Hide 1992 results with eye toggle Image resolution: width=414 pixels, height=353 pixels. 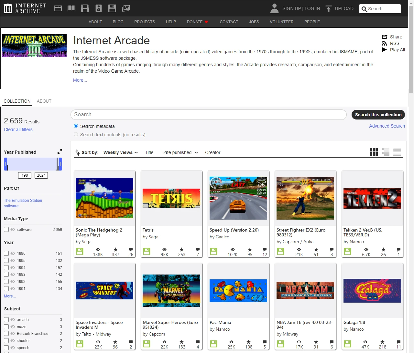point(13,282)
